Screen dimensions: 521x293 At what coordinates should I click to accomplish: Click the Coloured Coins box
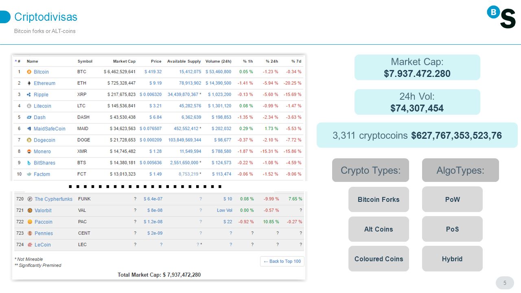[379, 259]
